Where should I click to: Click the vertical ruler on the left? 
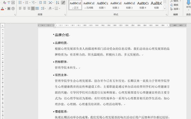[3, 73]
